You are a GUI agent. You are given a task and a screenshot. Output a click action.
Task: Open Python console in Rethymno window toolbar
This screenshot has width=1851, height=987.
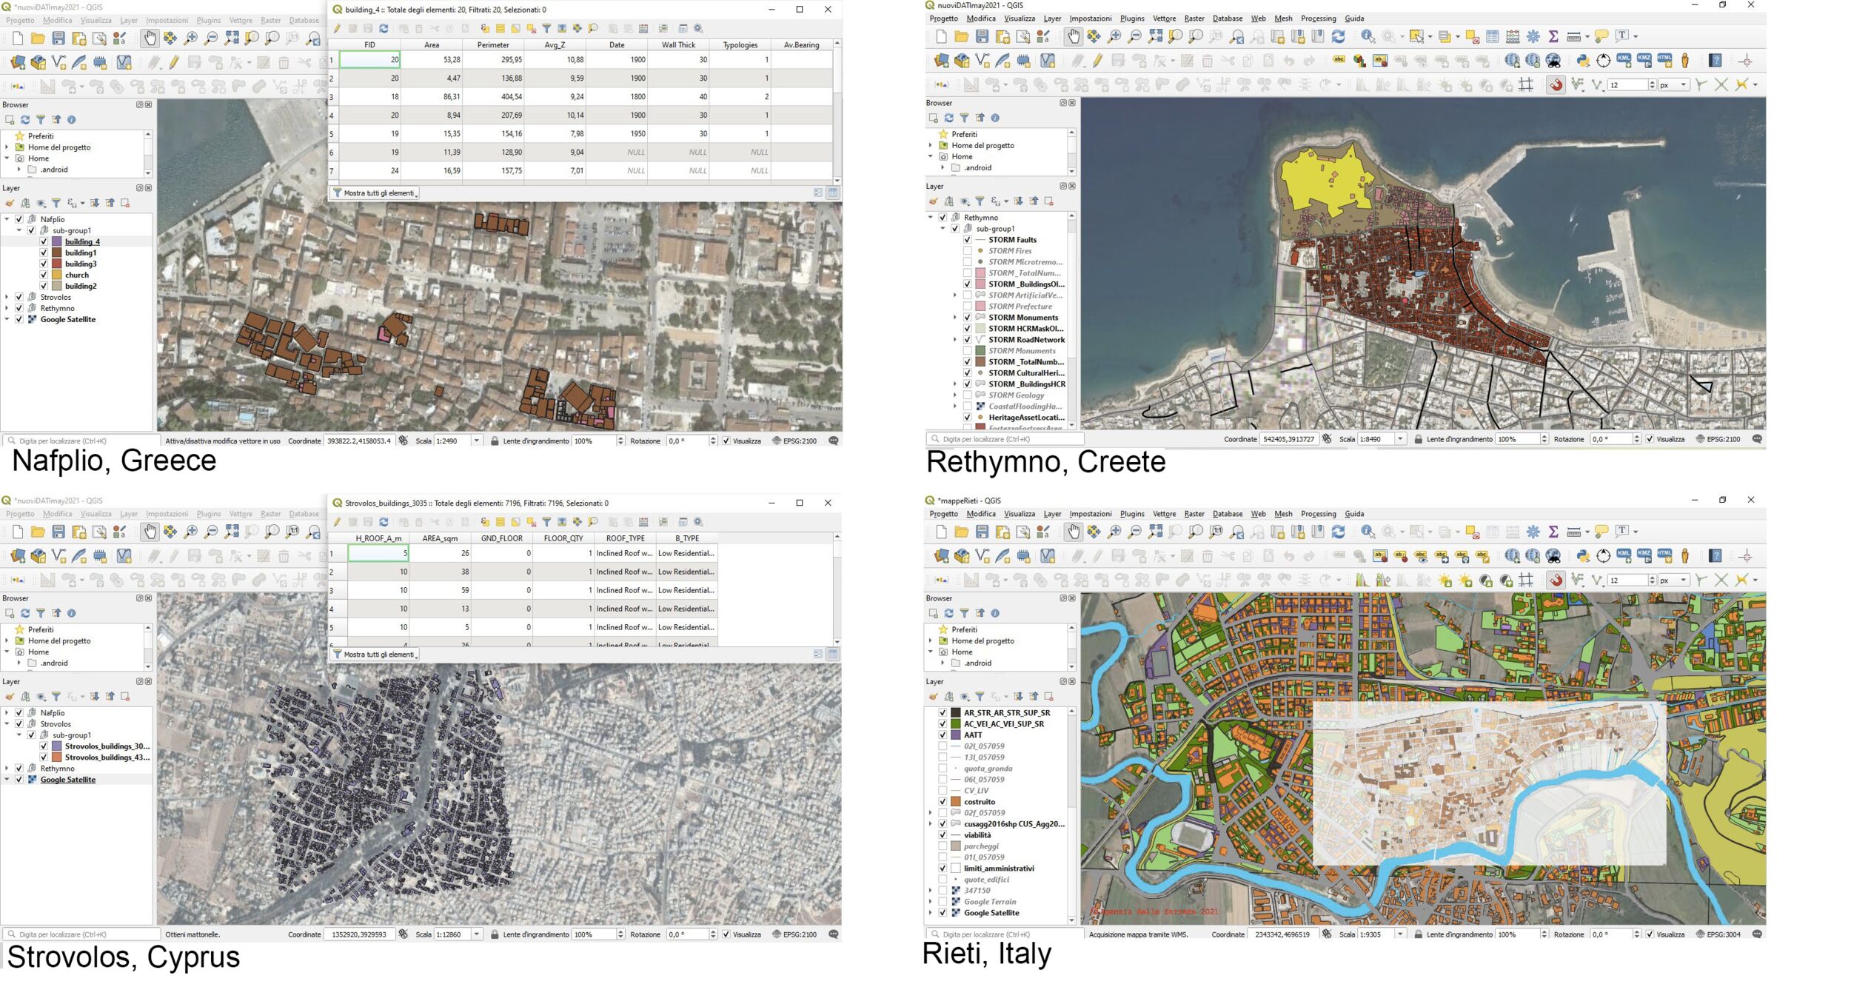pos(1583,61)
